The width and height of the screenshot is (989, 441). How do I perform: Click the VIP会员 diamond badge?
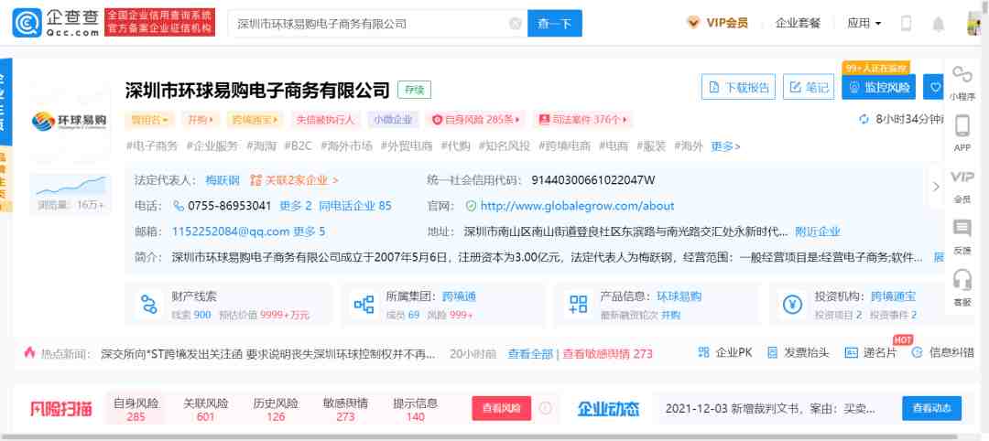pyautogui.click(x=693, y=23)
